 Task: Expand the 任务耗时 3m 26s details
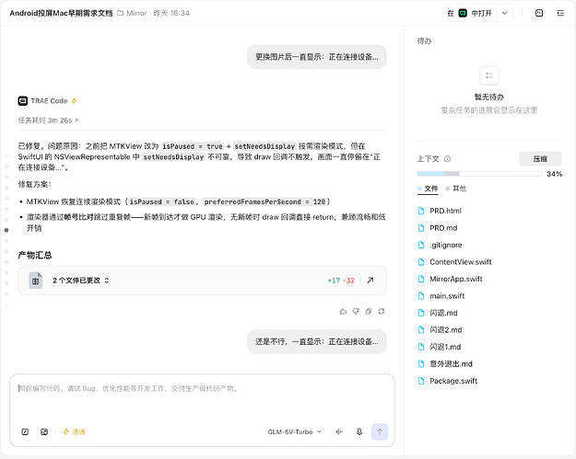pos(48,120)
